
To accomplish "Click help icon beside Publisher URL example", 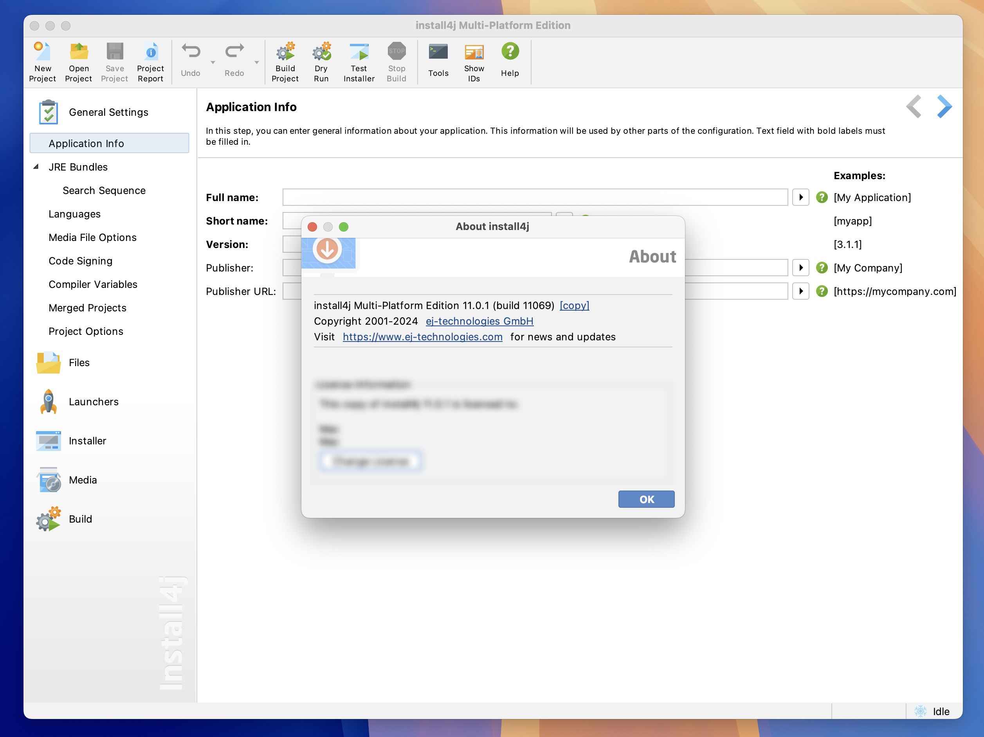I will click(x=822, y=291).
